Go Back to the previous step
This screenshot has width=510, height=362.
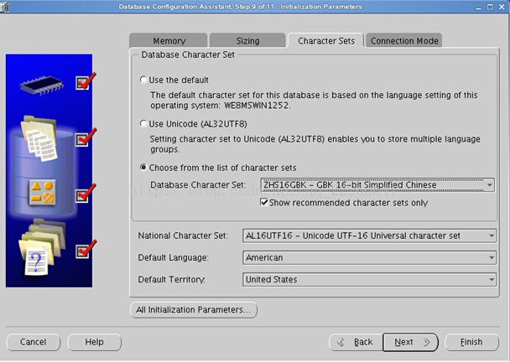click(x=356, y=342)
